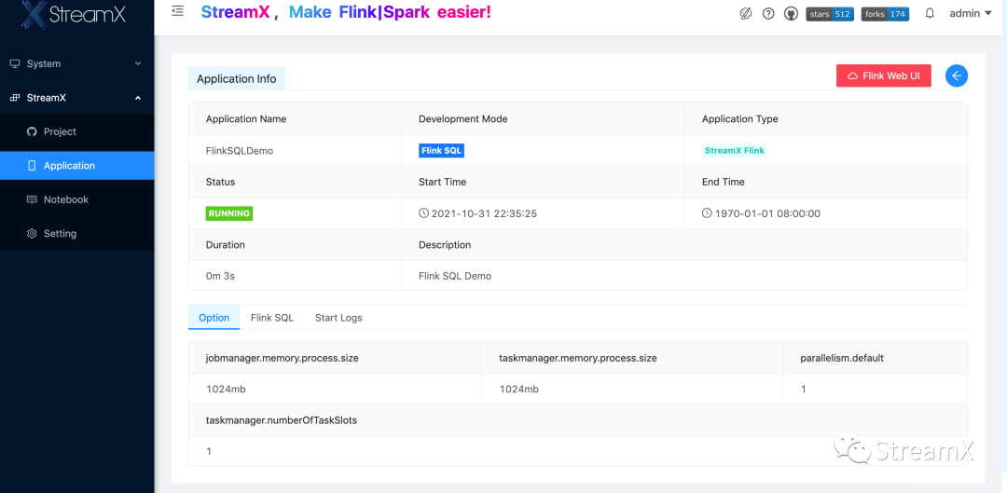This screenshot has width=1007, height=493.
Task: Click the clock icon beside start time
Action: pos(424,213)
